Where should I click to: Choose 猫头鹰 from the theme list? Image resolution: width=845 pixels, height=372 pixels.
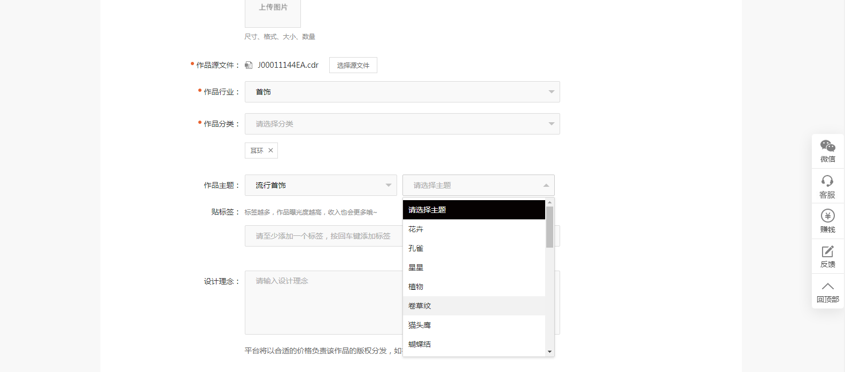click(474, 325)
